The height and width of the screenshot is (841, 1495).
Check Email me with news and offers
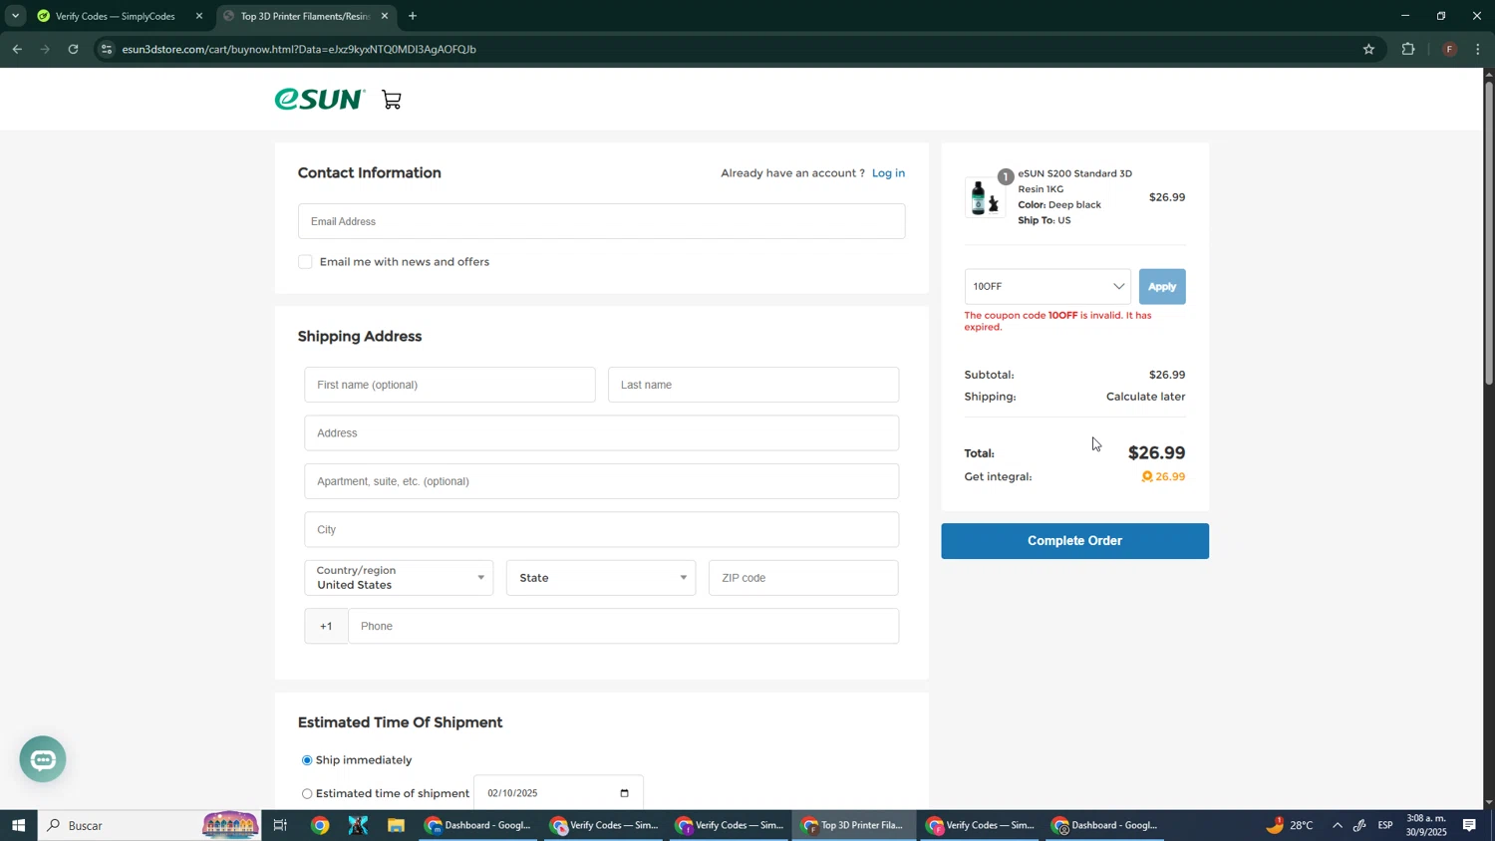tap(305, 262)
